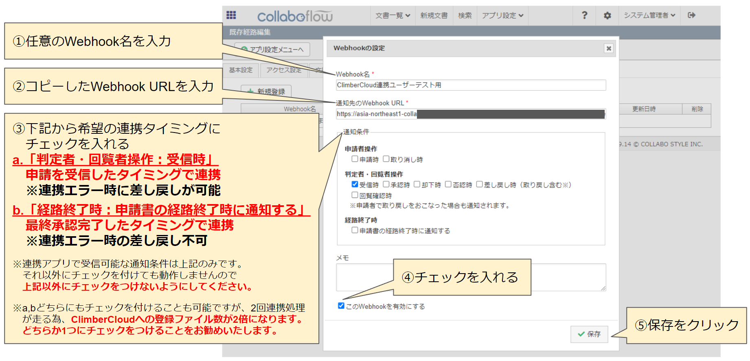Open the settings gear icon
Viewport: 750px width, 361px height.
click(607, 15)
